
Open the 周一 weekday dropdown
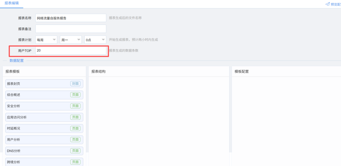pos(71,40)
